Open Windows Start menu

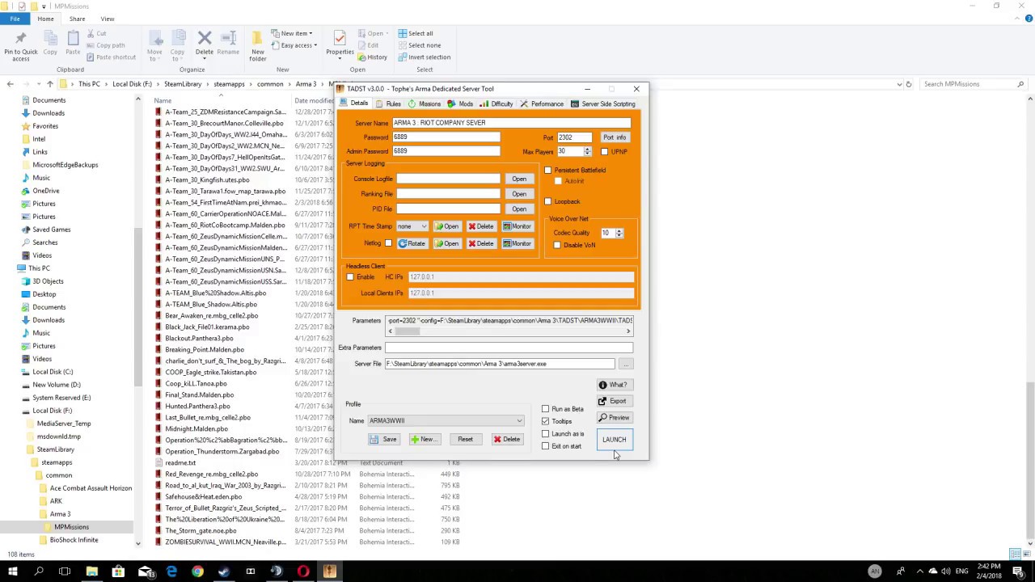tap(12, 571)
